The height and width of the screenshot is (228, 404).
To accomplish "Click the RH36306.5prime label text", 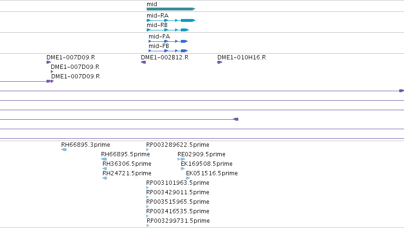I will tap(127, 164).
